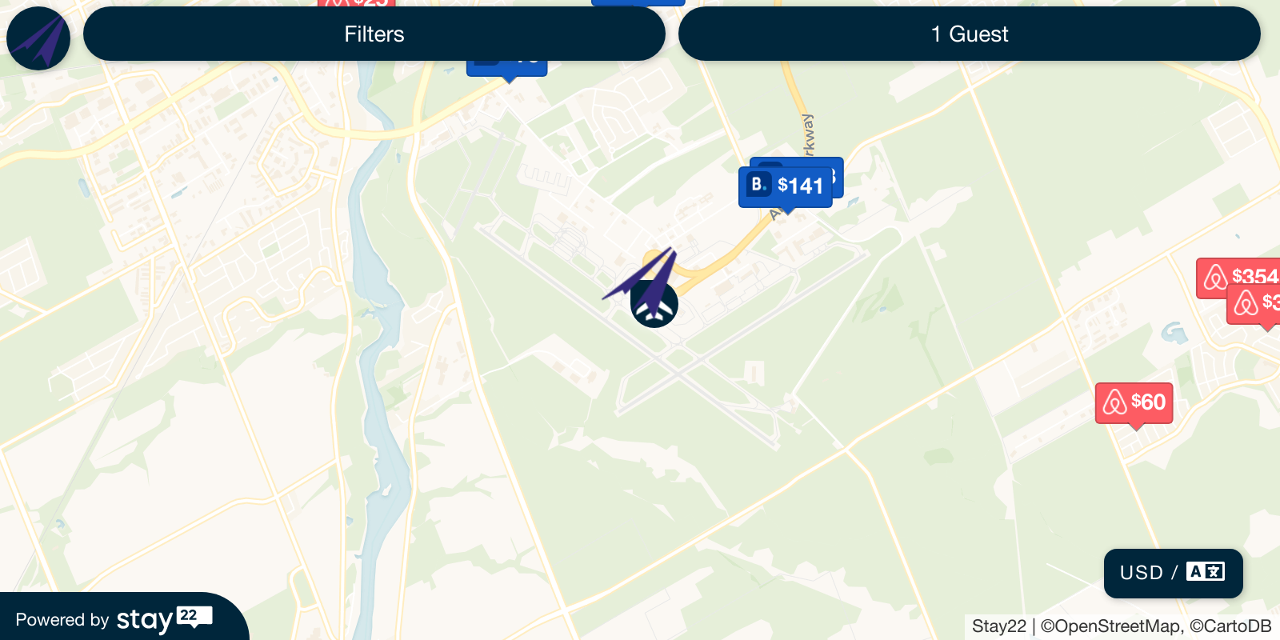Select the $60 Airbnb listing marker
The height and width of the screenshot is (640, 1280).
1134,402
